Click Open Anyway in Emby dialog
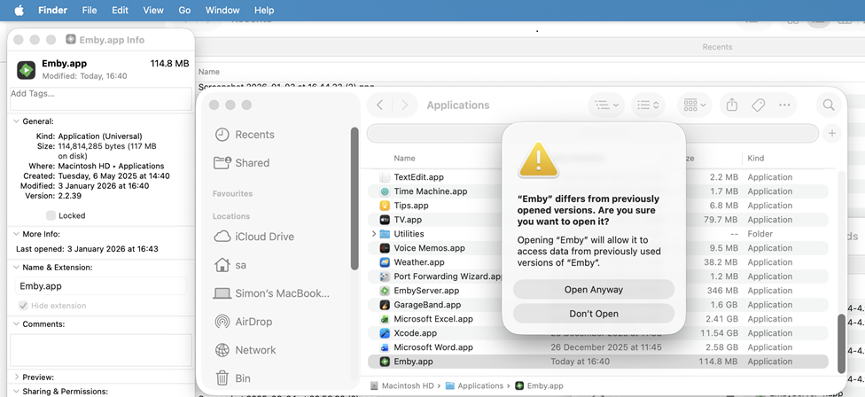The height and width of the screenshot is (397, 865). [594, 290]
